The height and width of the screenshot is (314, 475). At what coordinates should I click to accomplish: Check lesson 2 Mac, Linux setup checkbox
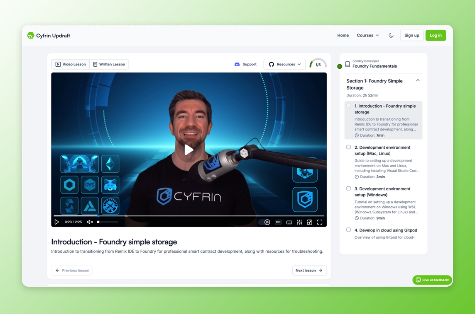click(x=349, y=147)
